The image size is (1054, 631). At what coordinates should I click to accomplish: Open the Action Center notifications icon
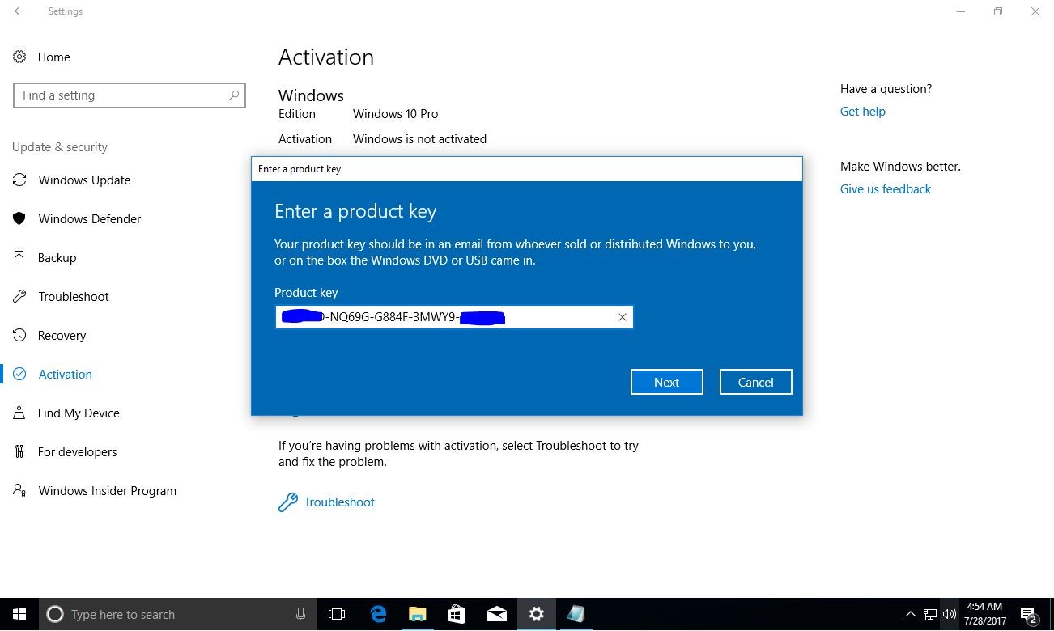1029,615
